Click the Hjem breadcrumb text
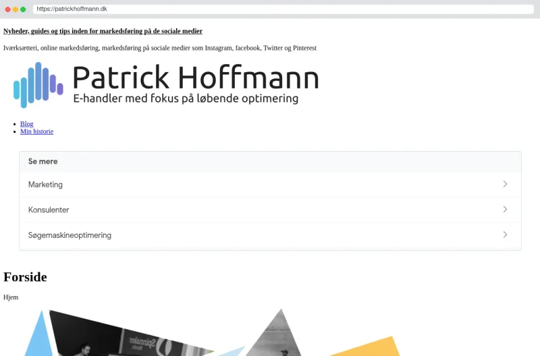The width and height of the screenshot is (540, 356). tap(11, 297)
